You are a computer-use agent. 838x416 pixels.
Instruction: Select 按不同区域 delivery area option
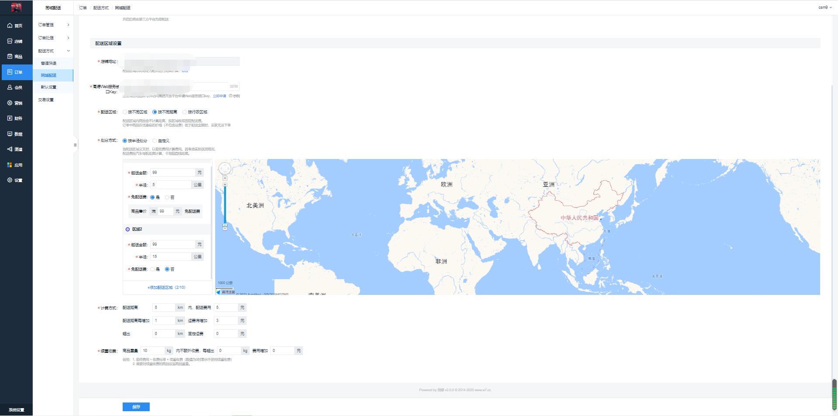click(x=135, y=112)
